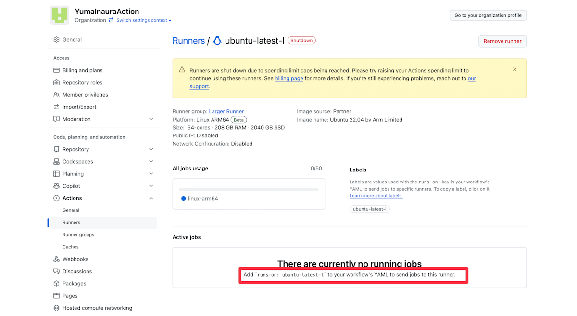Click the ubuntu-latest-l runner title
The image size is (577, 316).
(x=254, y=41)
